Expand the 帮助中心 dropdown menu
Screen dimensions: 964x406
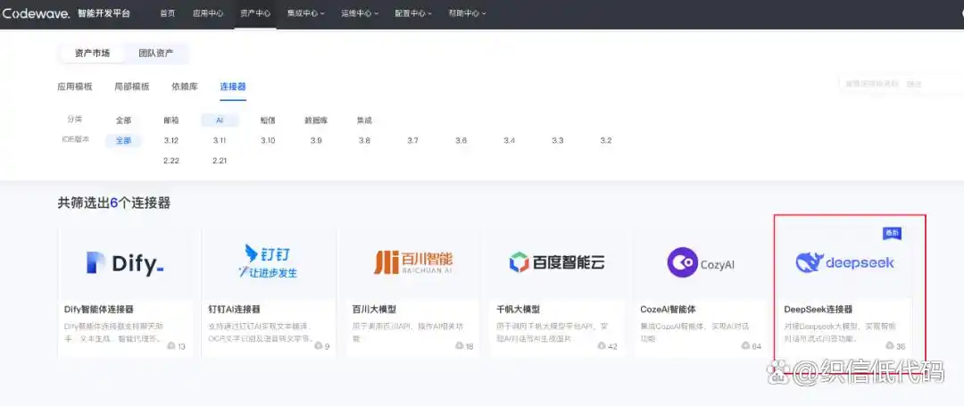point(467,12)
